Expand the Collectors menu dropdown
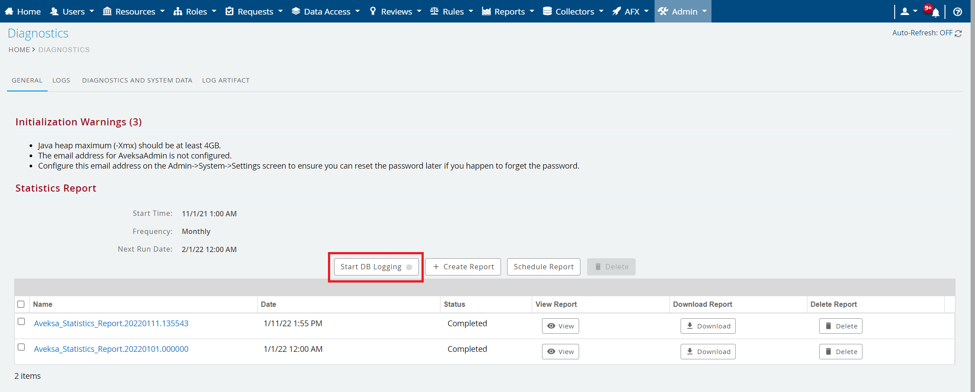Screen dimensions: 975x392 [573, 11]
